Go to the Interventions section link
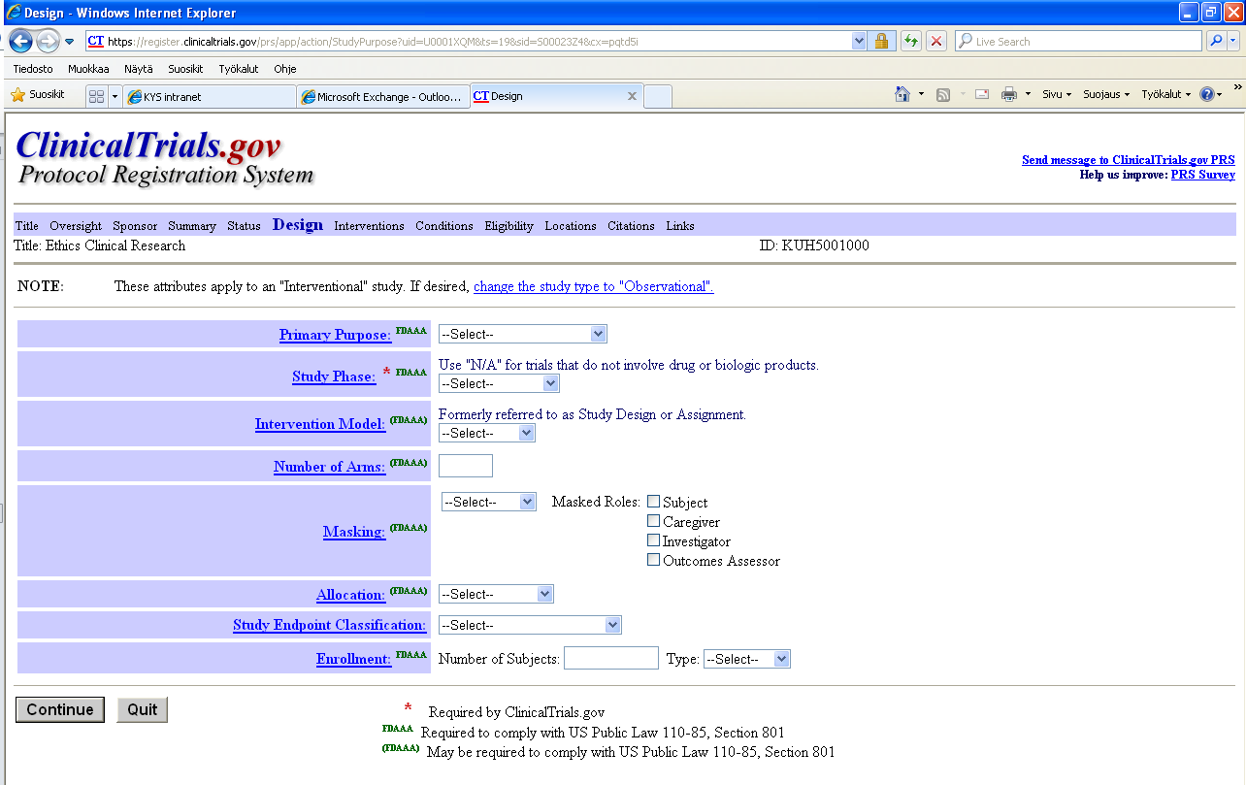 (x=369, y=226)
